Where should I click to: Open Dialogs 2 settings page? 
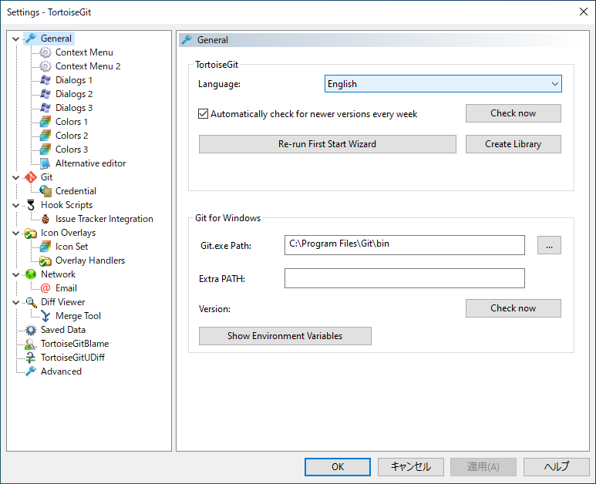coord(74,94)
